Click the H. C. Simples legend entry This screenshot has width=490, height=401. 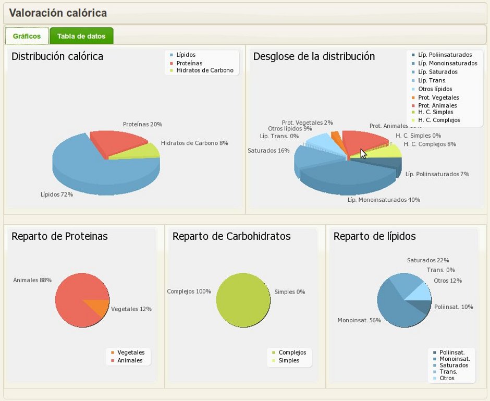(x=433, y=112)
